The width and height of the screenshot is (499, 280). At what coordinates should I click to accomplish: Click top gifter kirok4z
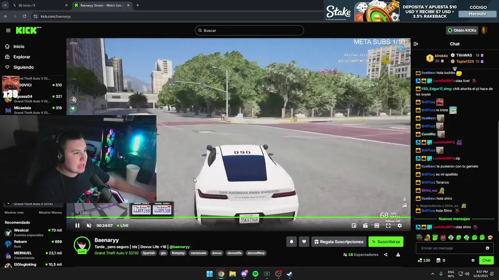pyautogui.click(x=441, y=56)
